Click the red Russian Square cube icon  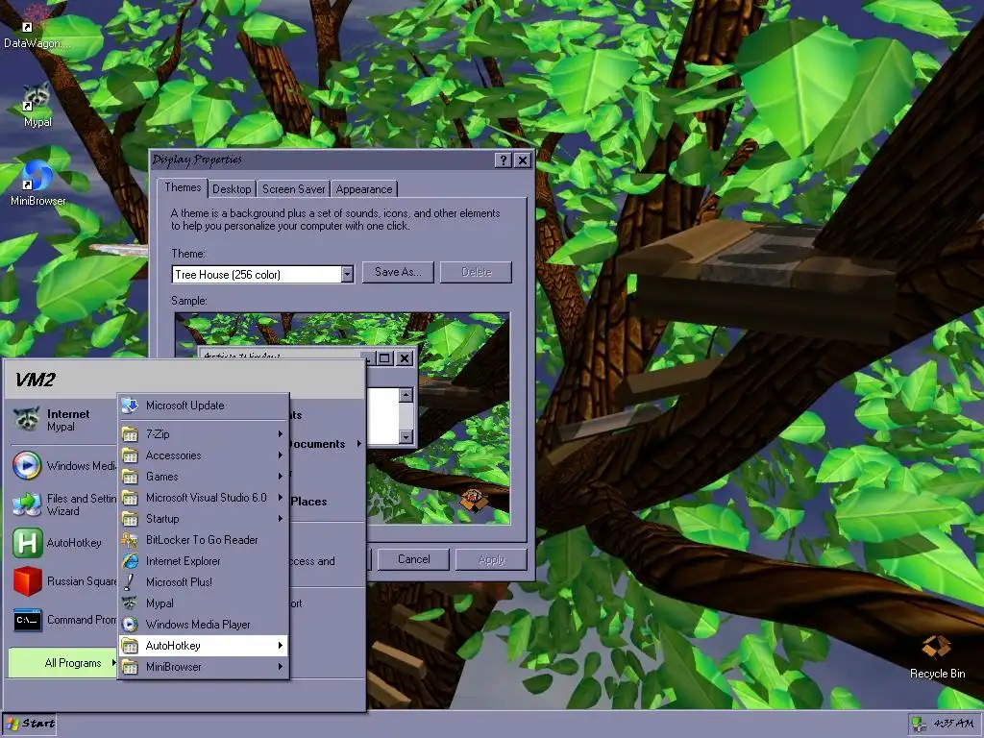click(27, 581)
